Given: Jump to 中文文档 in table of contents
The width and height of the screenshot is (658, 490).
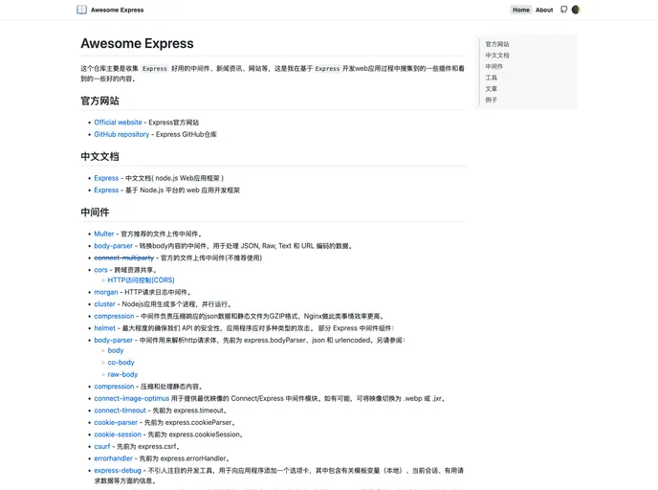Looking at the screenshot, I should tap(497, 56).
